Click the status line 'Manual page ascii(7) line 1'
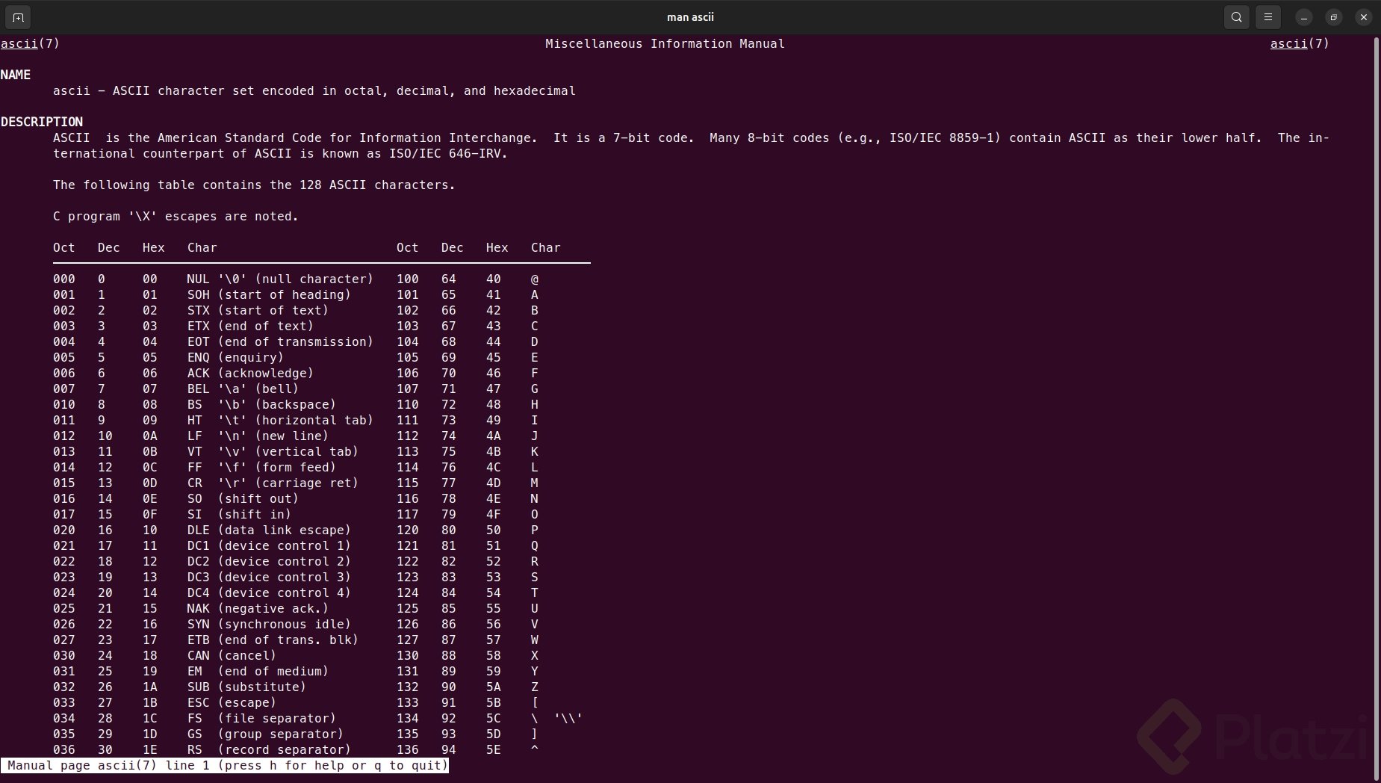Screen dimensions: 1381x783 point(225,766)
